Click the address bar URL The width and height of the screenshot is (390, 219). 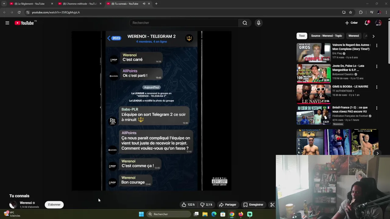(x=56, y=12)
